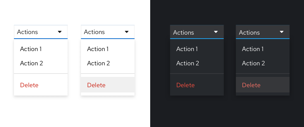Choose Action 1 in second light menu
Image resolution: width=304 pixels, height=127 pixels.
(x=98, y=49)
